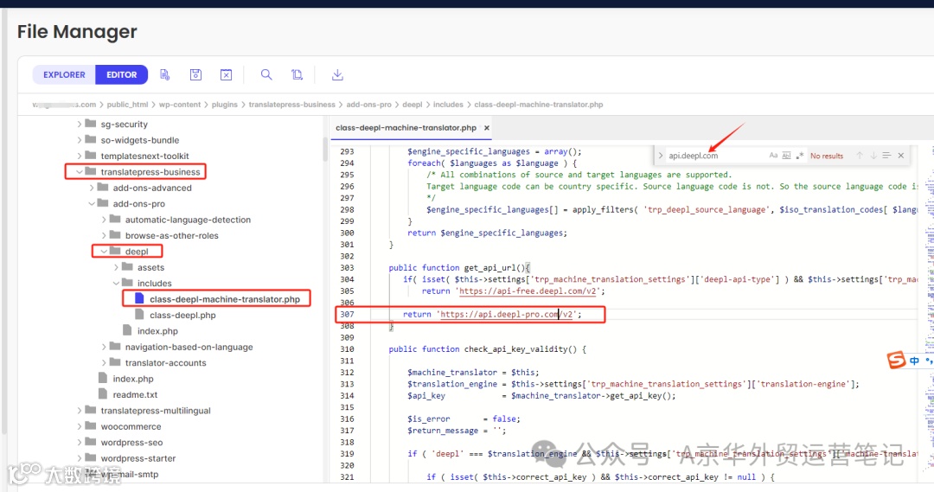Click the copy/replace documents toolbar icon
The image size is (934, 492).
tap(297, 74)
